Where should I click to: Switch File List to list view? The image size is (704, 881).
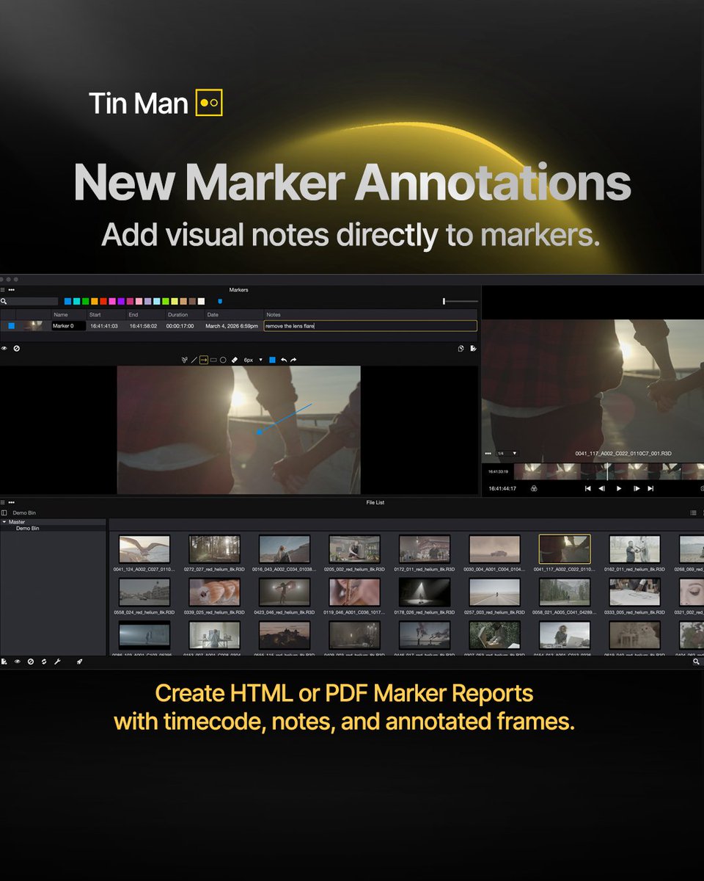coord(693,513)
